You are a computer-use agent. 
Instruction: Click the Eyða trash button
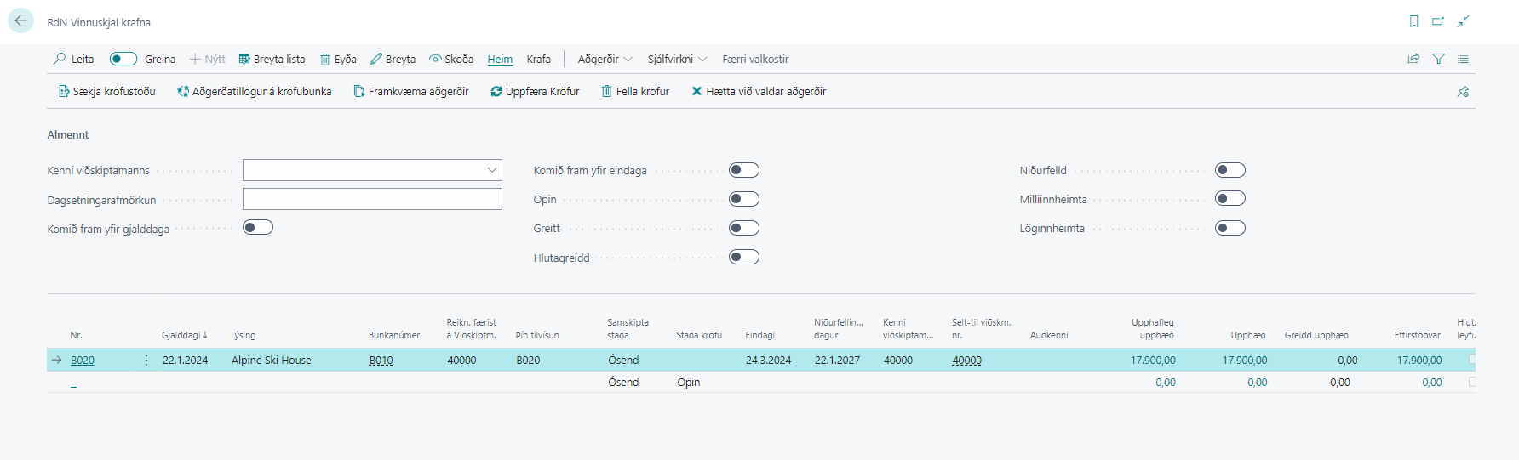click(x=338, y=60)
